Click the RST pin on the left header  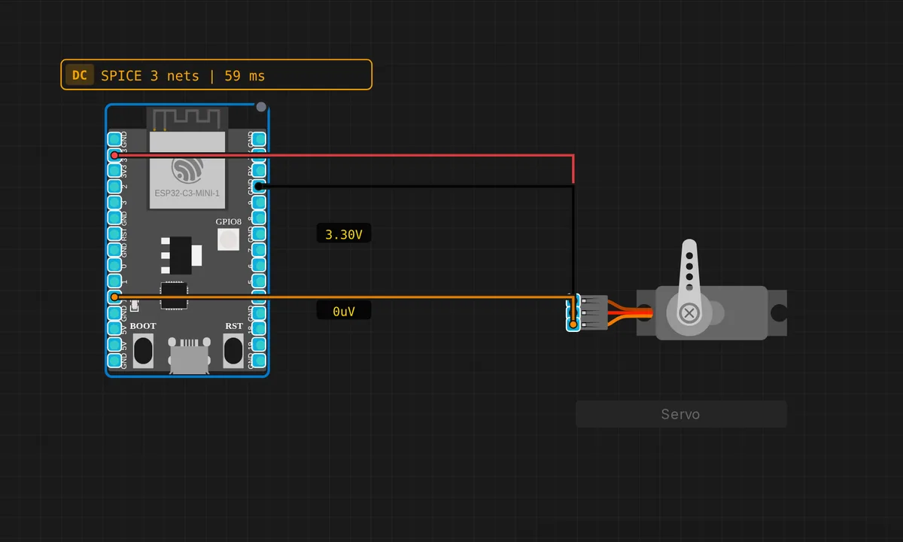click(x=114, y=233)
